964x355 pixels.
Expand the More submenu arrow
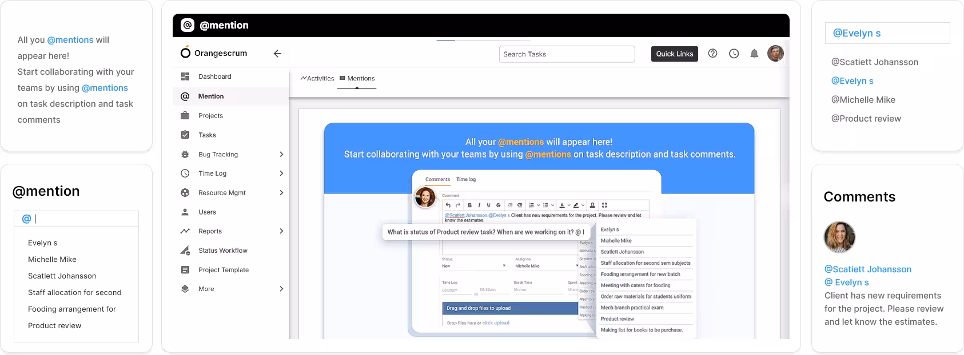281,289
